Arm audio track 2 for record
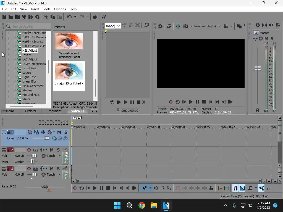This screenshot has width=283, height=212. (29, 150)
